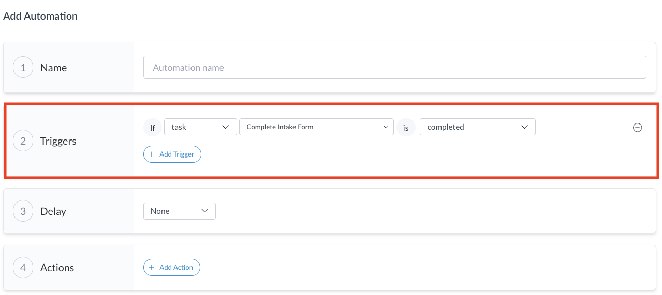Select the "Delay" section label

coord(53,211)
